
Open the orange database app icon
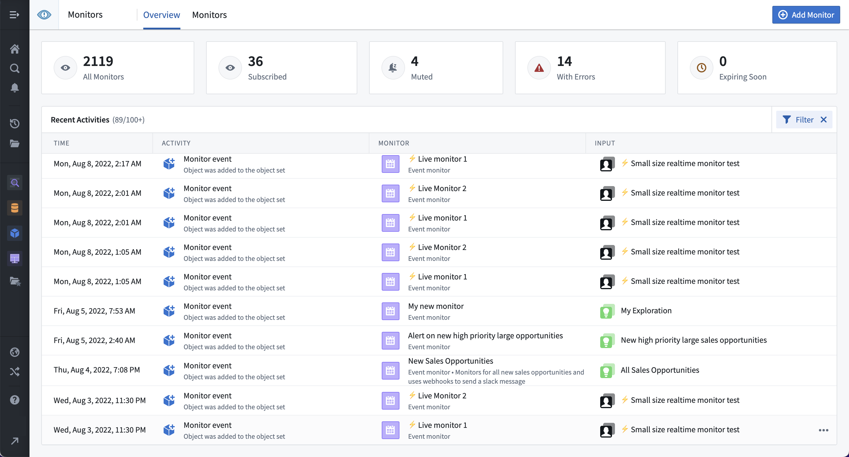coord(14,208)
